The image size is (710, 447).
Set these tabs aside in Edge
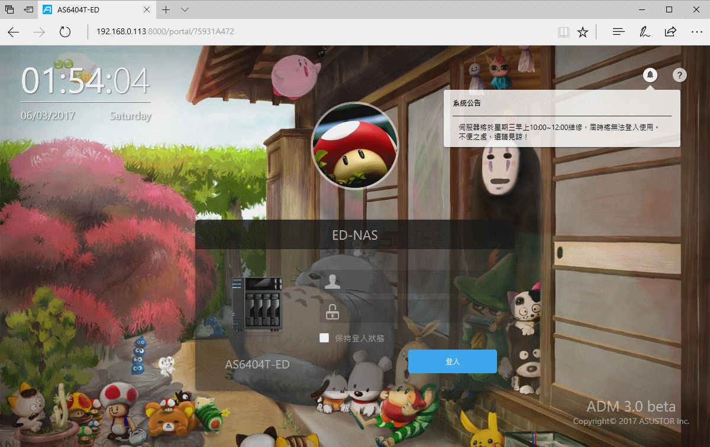(28, 9)
